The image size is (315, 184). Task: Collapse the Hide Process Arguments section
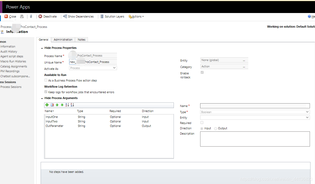(x=42, y=98)
